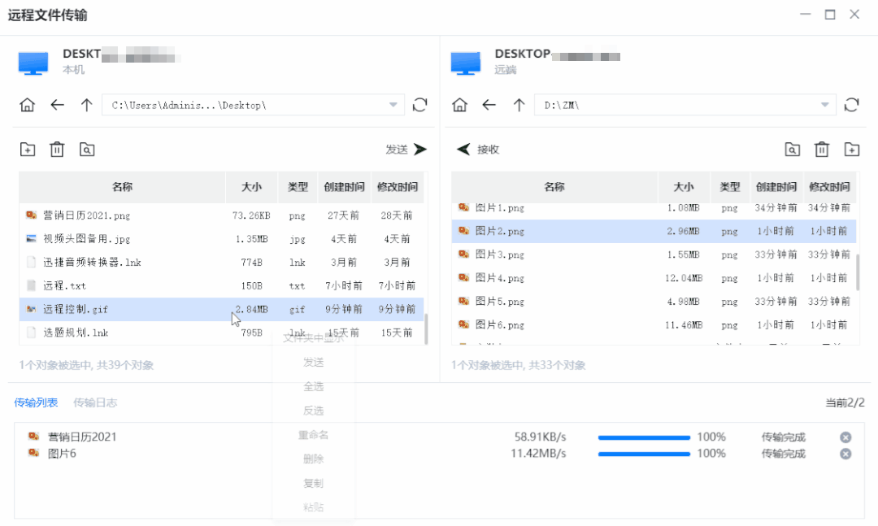Image resolution: width=878 pixels, height=526 pixels.
Task: Go up one level in local pane
Action: (x=86, y=105)
